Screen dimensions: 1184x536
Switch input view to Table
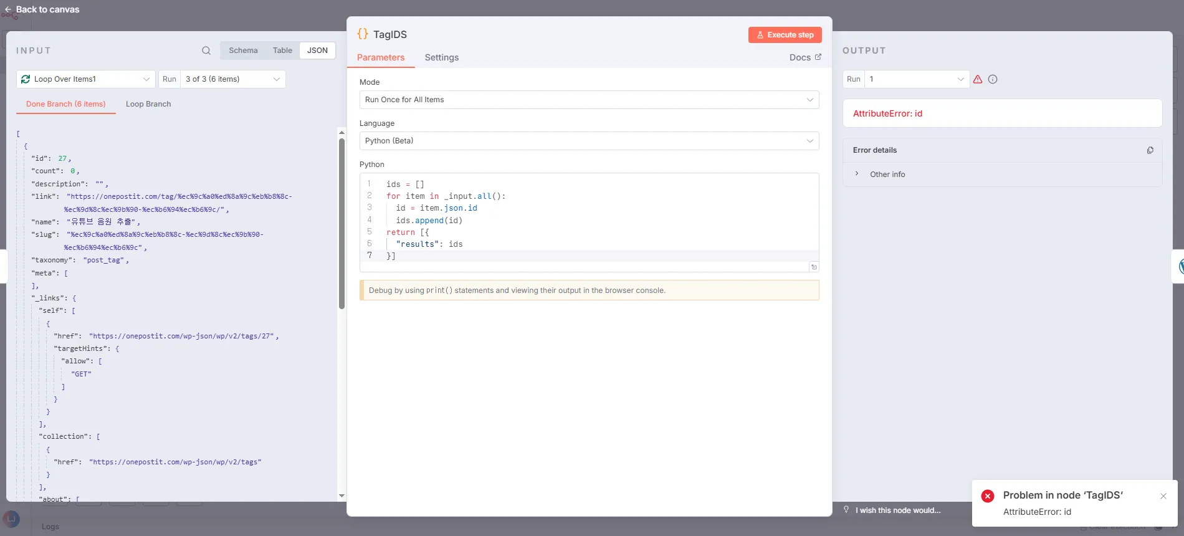(x=282, y=50)
